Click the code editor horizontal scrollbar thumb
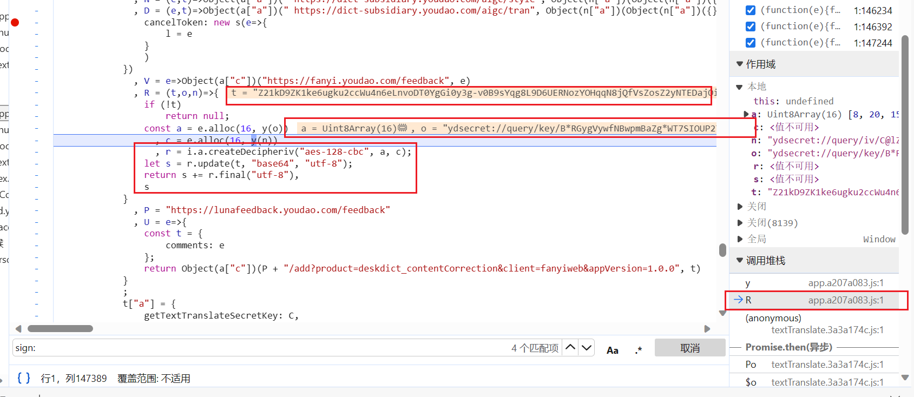This screenshot has width=914, height=397. (60, 329)
